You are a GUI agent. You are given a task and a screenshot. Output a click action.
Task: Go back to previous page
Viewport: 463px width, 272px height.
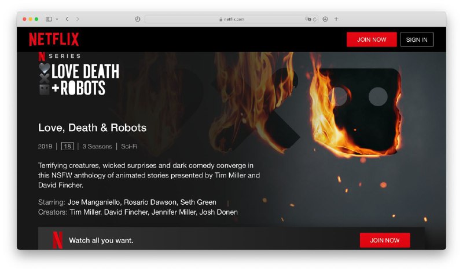(x=67, y=19)
